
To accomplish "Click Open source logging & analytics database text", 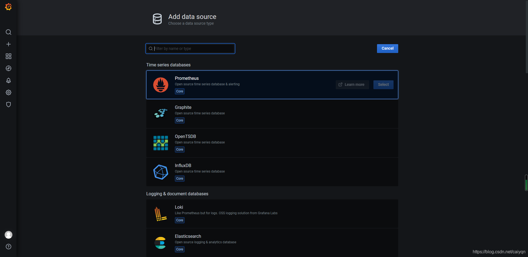I will coord(205,242).
